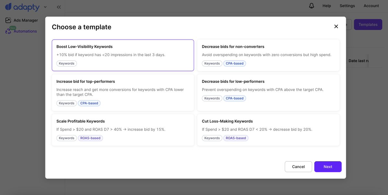
Task: Open the Help menu
Action: click(327, 6)
